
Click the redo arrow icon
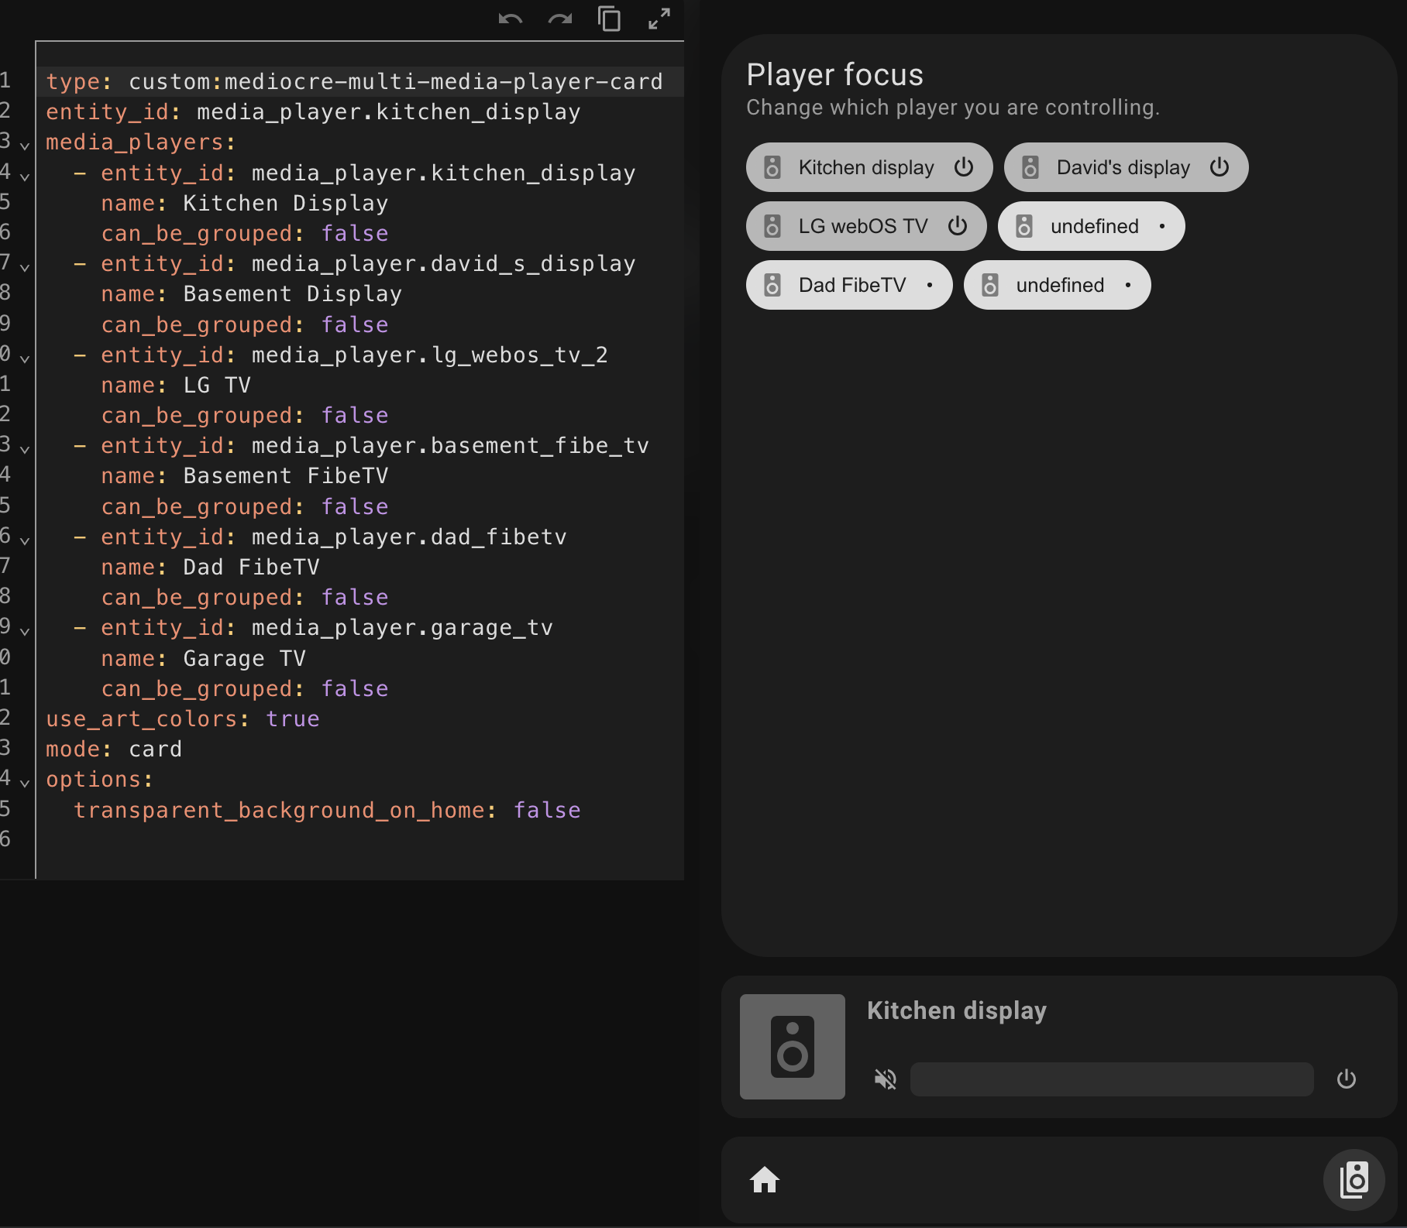point(559,19)
